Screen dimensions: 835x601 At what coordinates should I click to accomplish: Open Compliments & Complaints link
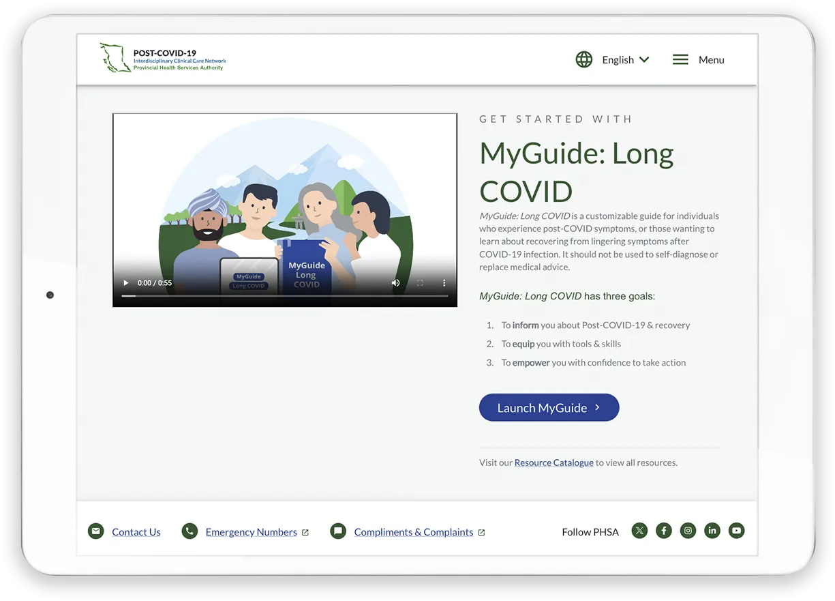pyautogui.click(x=413, y=532)
